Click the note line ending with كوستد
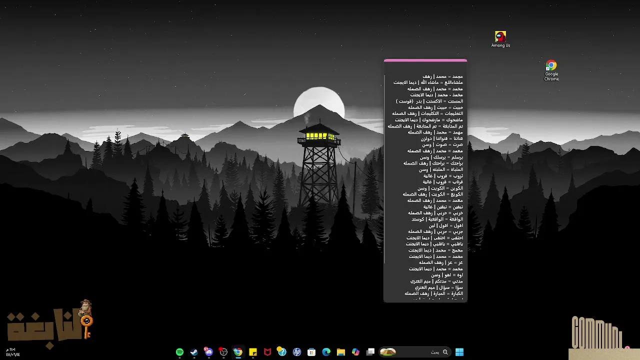The height and width of the screenshot is (360, 640). tap(437, 219)
